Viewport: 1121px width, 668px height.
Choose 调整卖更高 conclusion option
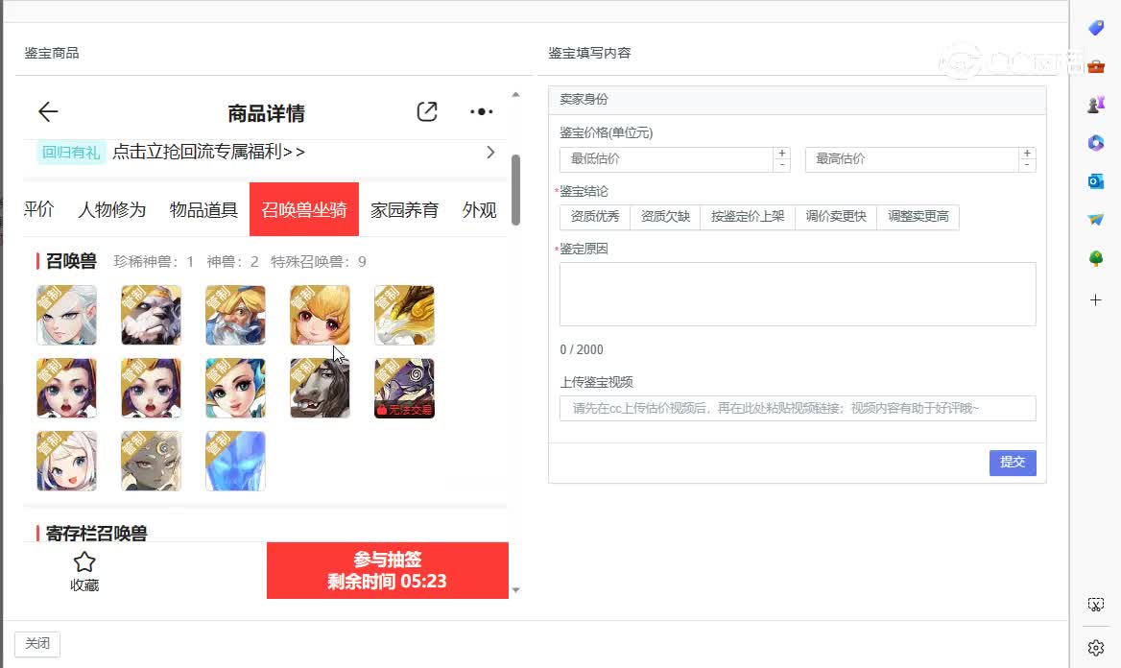pos(918,217)
